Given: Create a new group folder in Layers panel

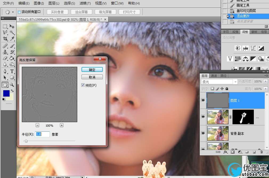Looking at the screenshot, I should pyautogui.click(x=247, y=152).
